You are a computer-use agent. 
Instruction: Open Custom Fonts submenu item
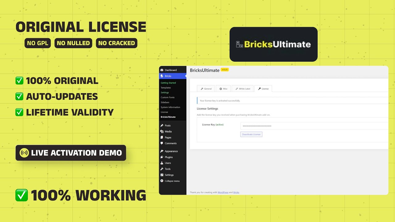tap(168, 97)
